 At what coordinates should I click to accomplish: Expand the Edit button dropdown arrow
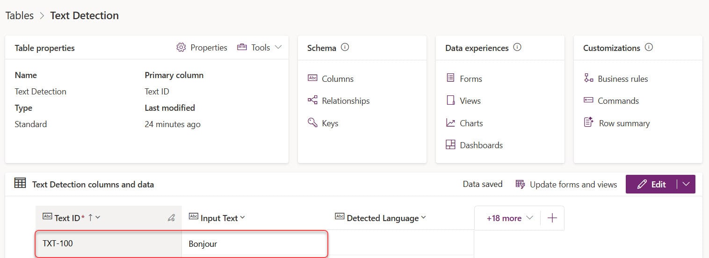point(686,184)
